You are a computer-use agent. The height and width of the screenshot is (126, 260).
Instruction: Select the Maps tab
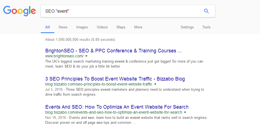tap(121, 27)
